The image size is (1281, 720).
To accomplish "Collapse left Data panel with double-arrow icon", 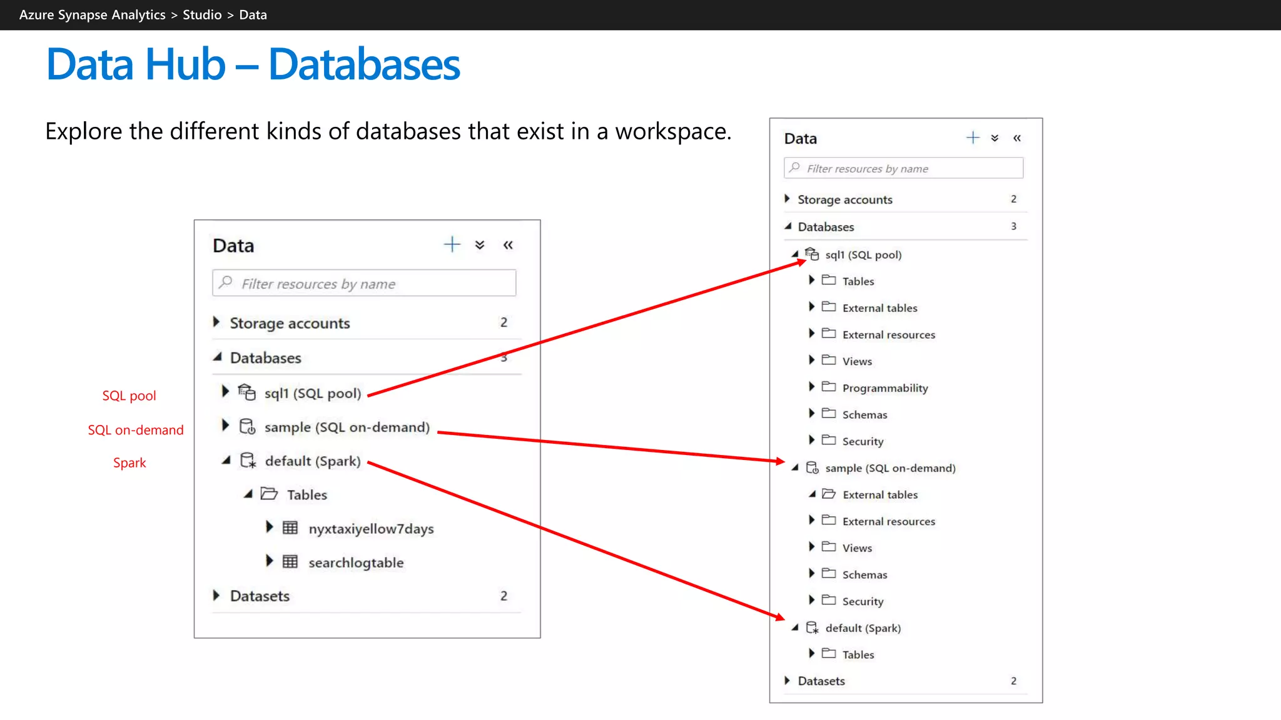I will (508, 245).
